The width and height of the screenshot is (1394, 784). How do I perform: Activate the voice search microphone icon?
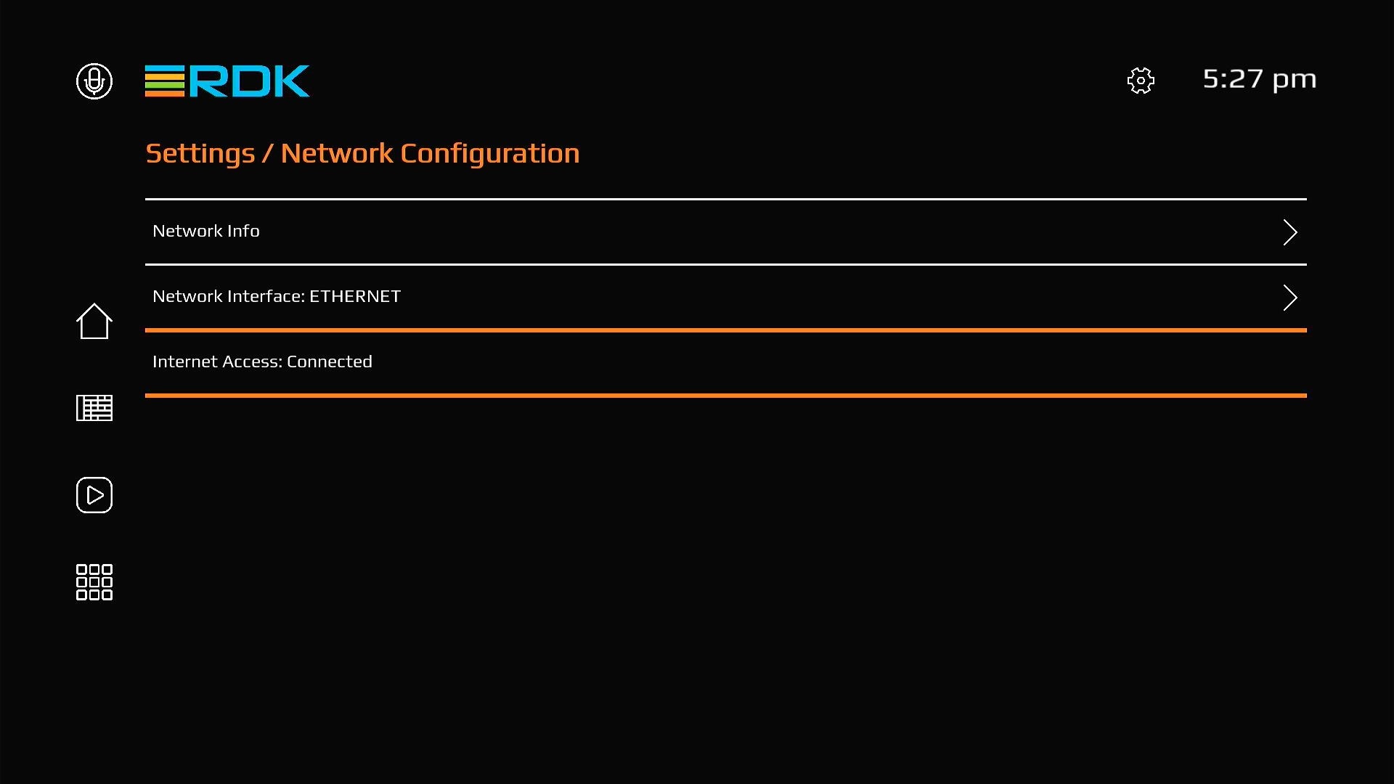(x=94, y=81)
